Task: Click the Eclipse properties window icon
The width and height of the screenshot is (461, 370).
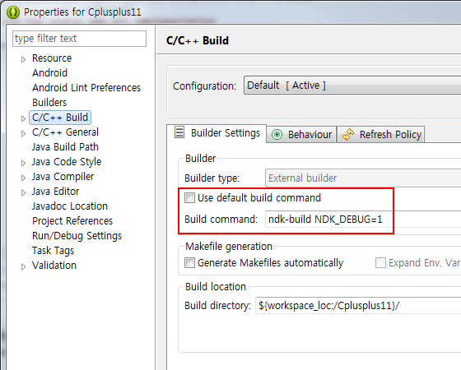Action: point(12,12)
